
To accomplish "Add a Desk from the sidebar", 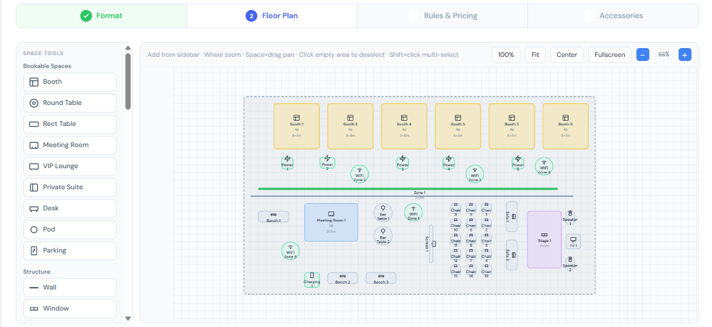I will tap(70, 209).
